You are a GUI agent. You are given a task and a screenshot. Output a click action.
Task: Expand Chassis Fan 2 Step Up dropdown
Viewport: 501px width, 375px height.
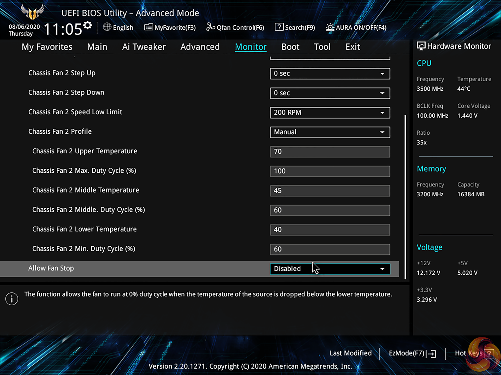tap(330, 73)
